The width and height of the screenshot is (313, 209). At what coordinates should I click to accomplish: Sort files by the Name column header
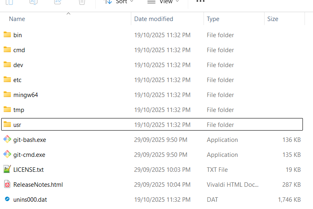point(17,19)
